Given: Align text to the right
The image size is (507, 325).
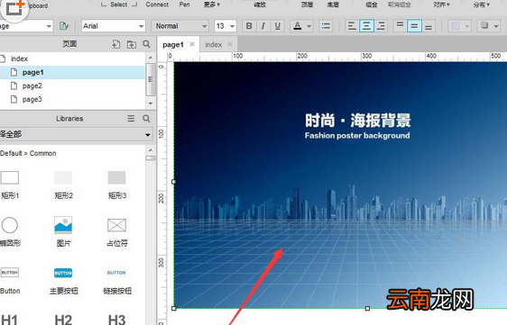Looking at the screenshot, I should (382, 26).
